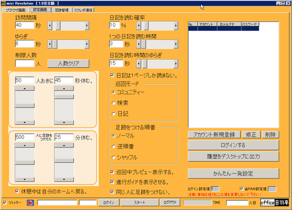The width and height of the screenshot is (292, 210).
Task: Click the 500 footprints input field
Action: pos(25,137)
